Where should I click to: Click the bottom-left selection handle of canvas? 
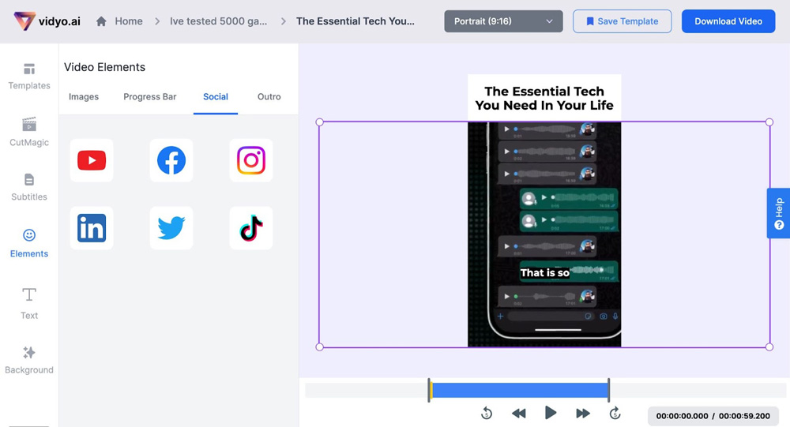click(x=319, y=347)
